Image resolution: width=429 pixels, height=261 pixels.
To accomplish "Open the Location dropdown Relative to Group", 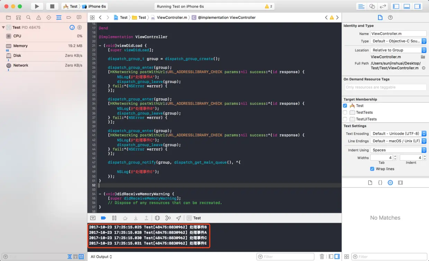I will 398,50.
